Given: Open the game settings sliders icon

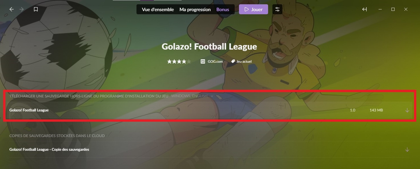Looking at the screenshot, I should coord(277,9).
